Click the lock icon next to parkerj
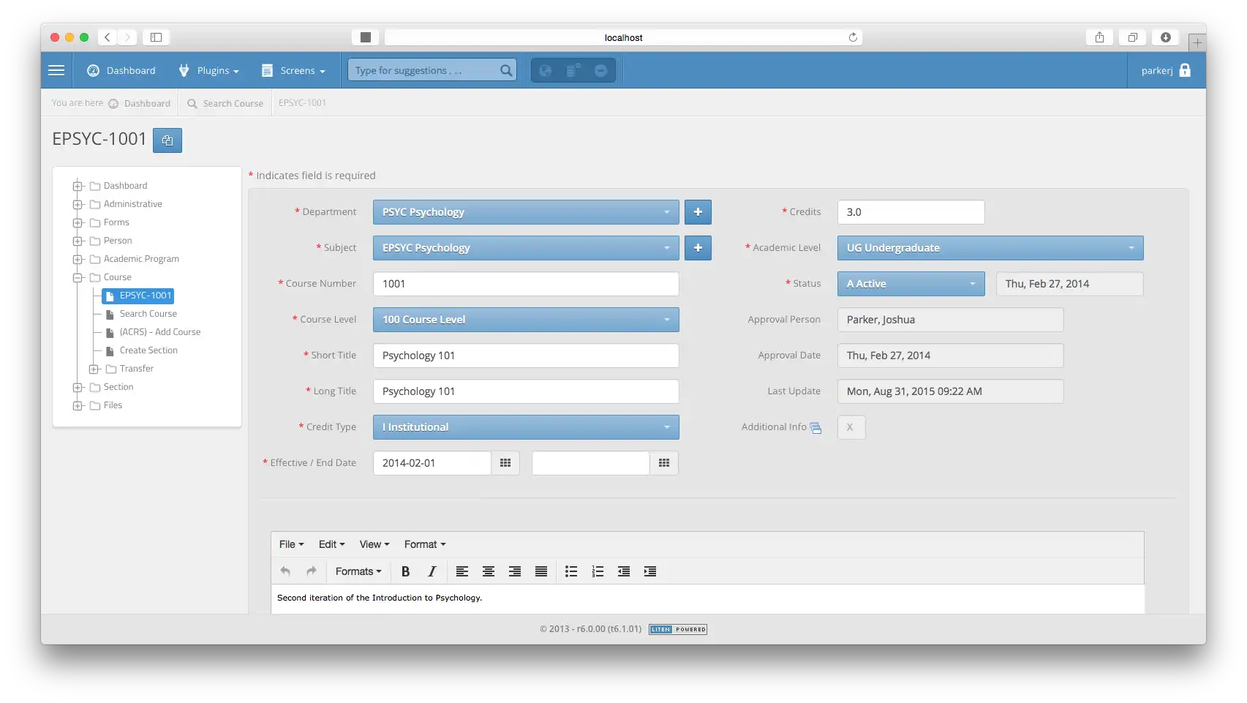Viewport: 1247px width, 703px height. pos(1186,70)
